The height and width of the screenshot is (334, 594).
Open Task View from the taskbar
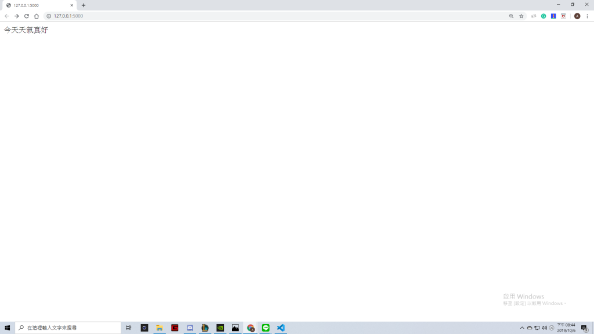[x=128, y=328]
